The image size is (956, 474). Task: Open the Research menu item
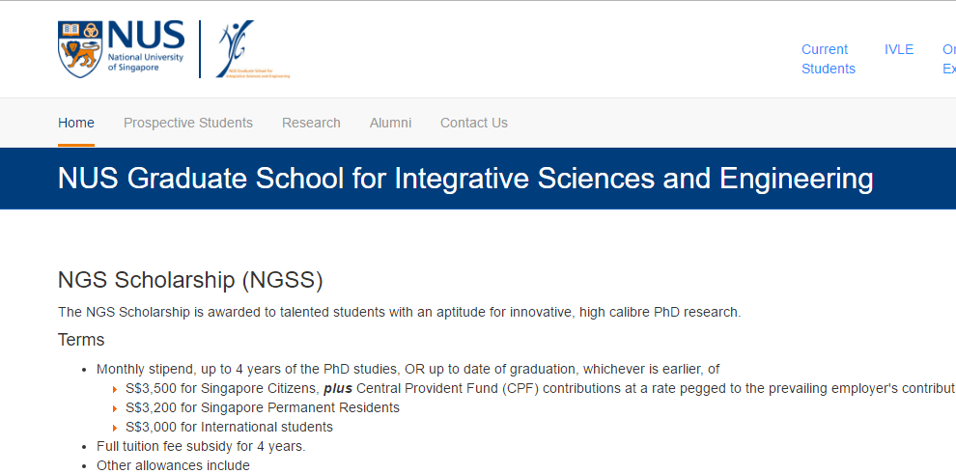(x=311, y=123)
